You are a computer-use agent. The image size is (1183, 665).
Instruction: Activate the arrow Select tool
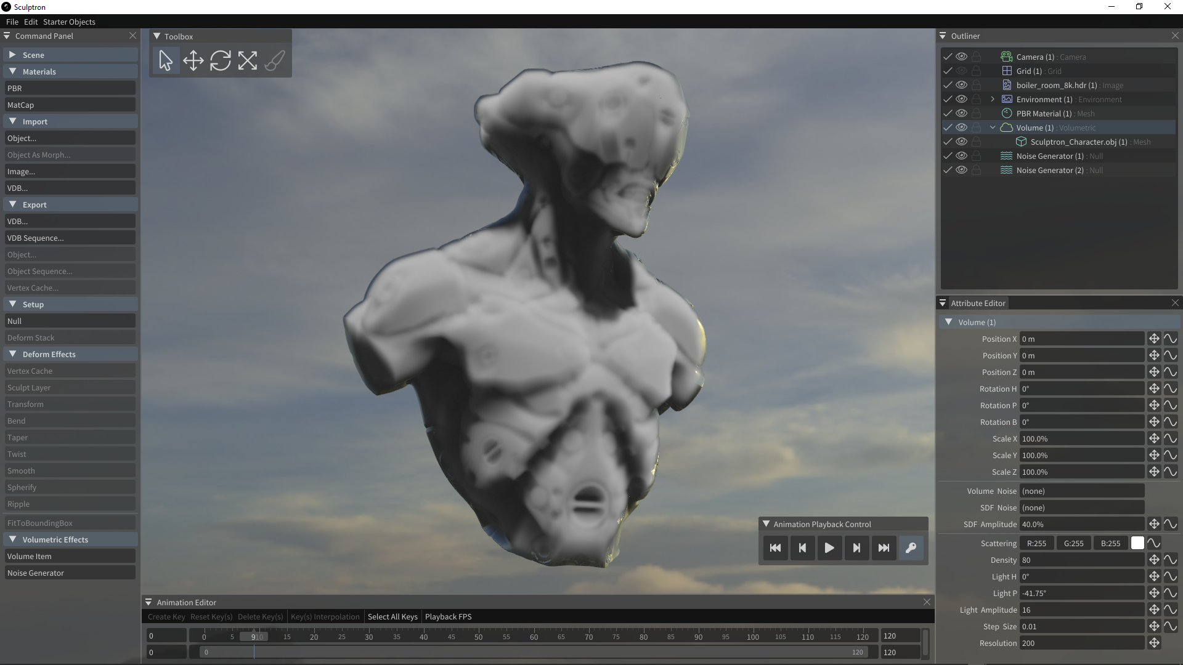point(166,60)
